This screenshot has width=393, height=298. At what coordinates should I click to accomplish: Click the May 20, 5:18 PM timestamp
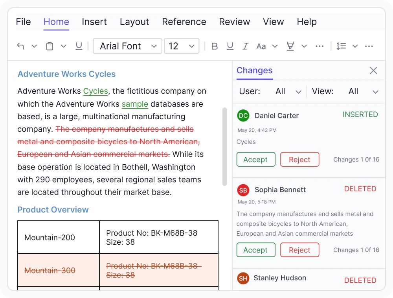(x=257, y=202)
